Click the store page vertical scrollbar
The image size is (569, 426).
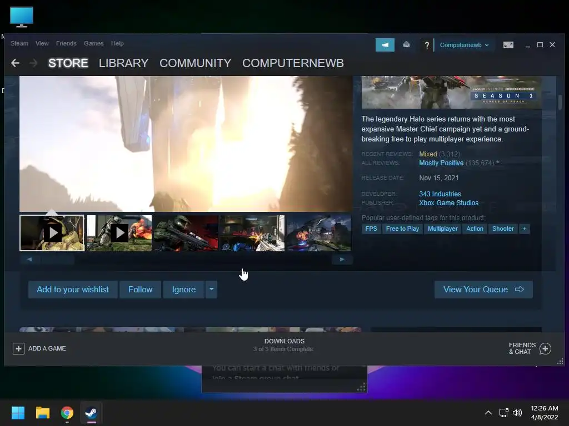point(560,102)
